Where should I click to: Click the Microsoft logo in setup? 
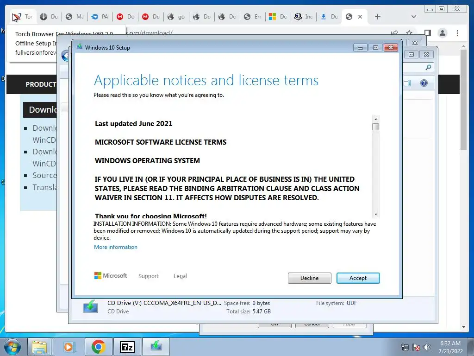111,275
